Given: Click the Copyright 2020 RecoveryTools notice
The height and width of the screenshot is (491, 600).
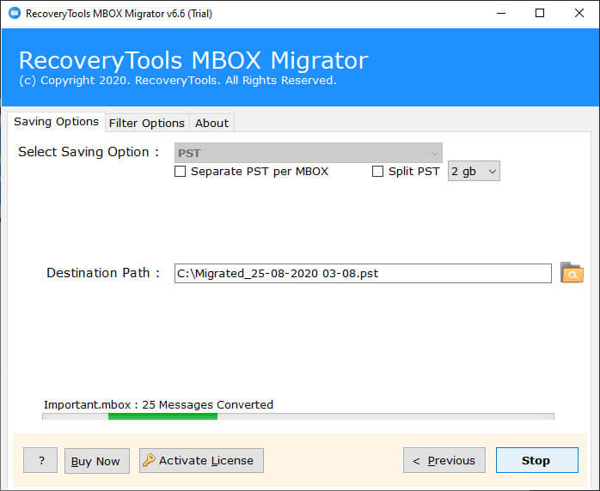Looking at the screenshot, I should pyautogui.click(x=178, y=80).
